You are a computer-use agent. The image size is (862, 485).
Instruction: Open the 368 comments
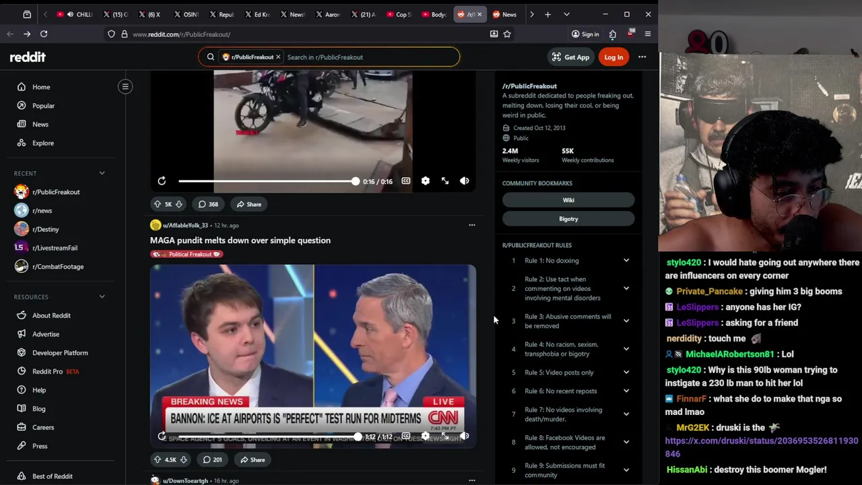click(x=208, y=204)
